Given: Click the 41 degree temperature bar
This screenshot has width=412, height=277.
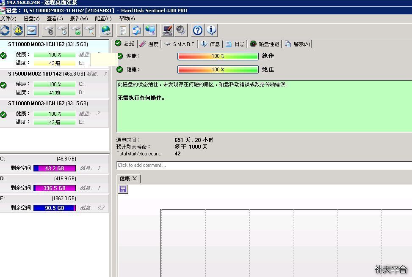Looking at the screenshot, I should 55,92.
